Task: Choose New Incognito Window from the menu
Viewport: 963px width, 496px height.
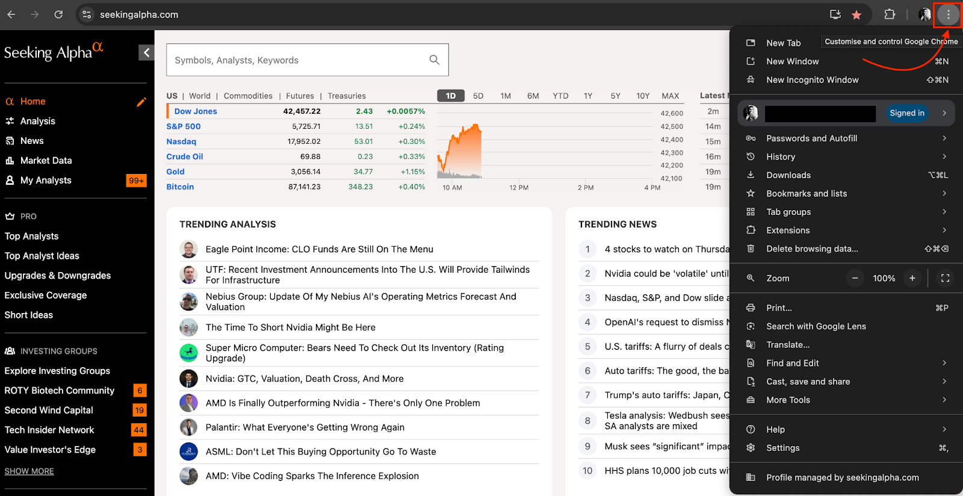Action: pyautogui.click(x=812, y=79)
